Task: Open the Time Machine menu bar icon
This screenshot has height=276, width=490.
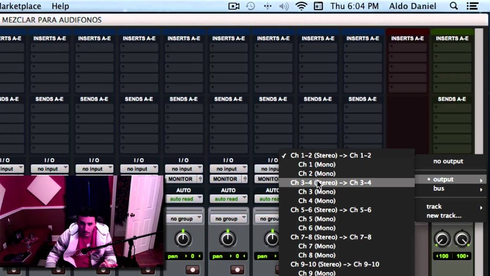Action: point(250,6)
